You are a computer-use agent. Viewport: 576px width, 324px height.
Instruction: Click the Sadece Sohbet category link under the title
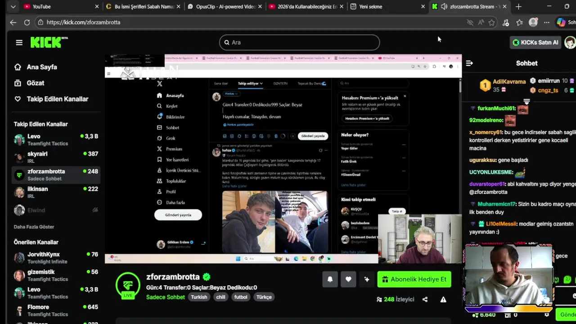click(x=166, y=297)
